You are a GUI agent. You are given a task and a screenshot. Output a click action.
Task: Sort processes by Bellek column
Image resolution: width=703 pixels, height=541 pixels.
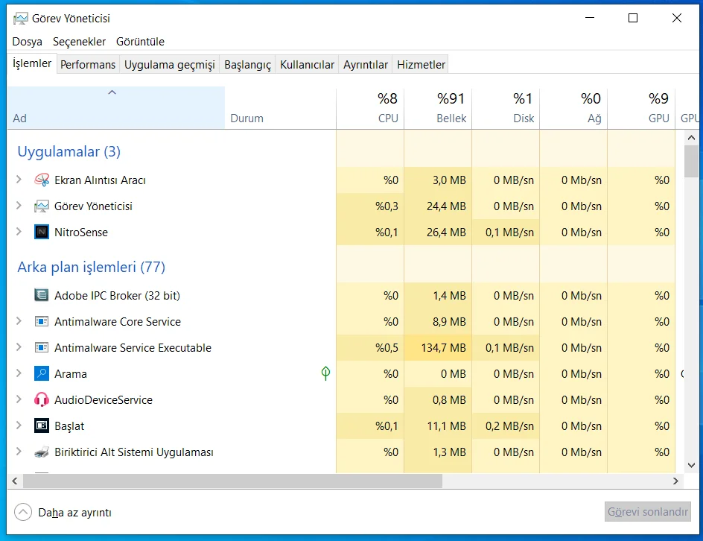coord(438,107)
